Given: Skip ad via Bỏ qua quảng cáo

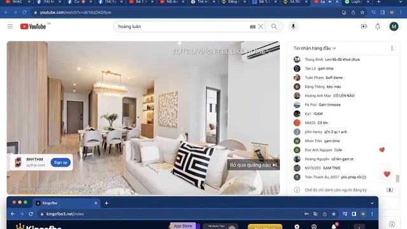Looking at the screenshot, I should [x=253, y=165].
